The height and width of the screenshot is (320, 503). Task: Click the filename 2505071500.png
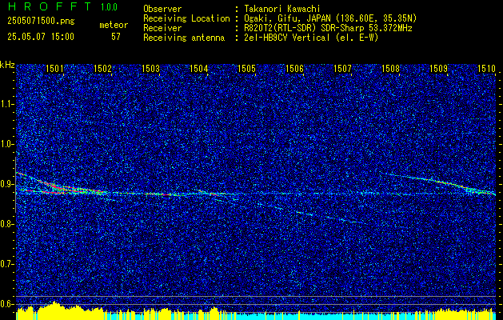click(41, 21)
